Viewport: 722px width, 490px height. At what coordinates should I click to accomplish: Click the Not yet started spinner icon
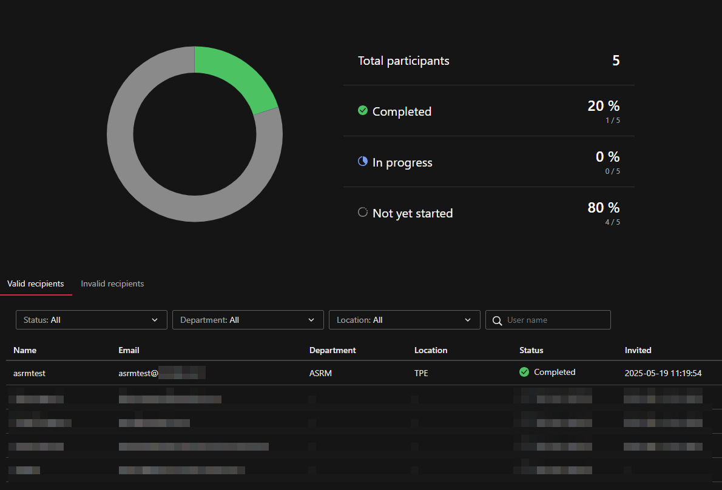363,213
